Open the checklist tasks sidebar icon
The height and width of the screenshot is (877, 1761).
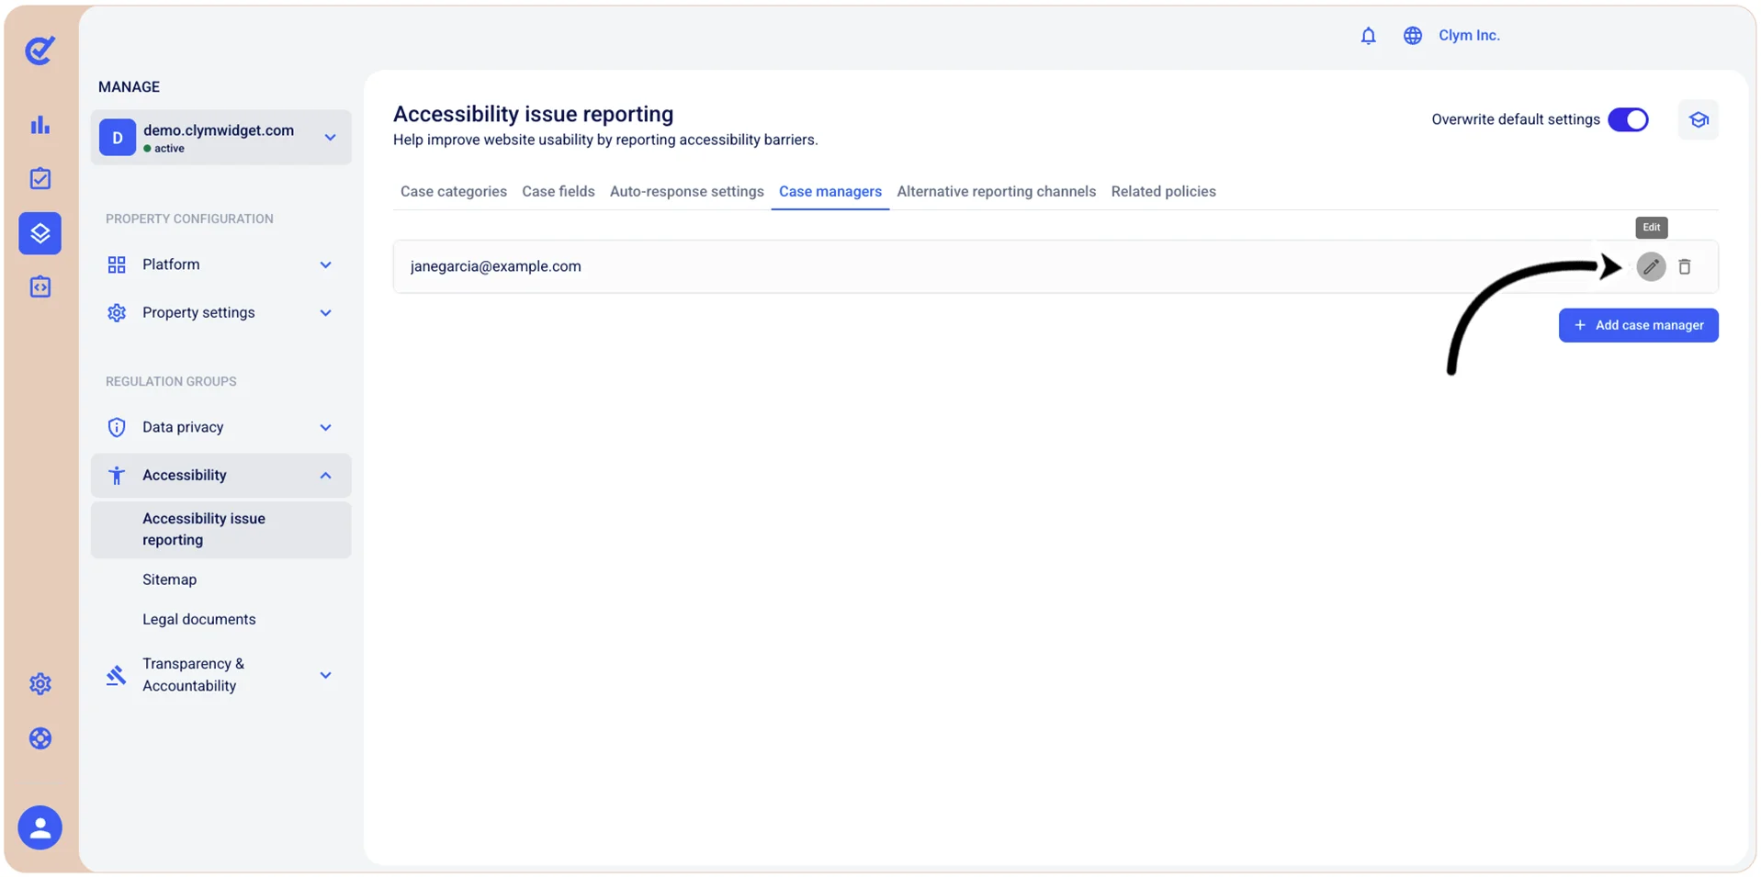coord(40,178)
